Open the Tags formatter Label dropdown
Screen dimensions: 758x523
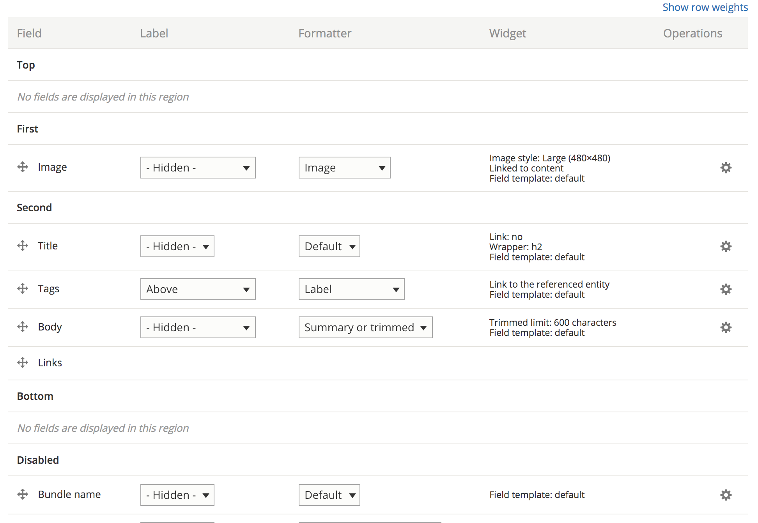(x=351, y=290)
